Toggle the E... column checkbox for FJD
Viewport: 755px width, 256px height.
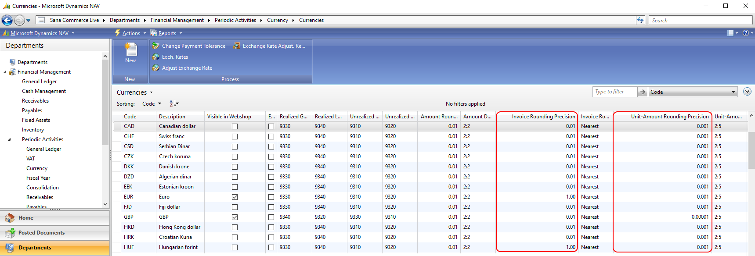coord(271,207)
